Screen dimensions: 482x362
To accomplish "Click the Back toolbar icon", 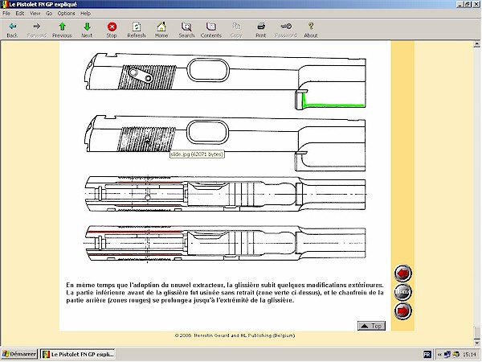I will click(12, 30).
